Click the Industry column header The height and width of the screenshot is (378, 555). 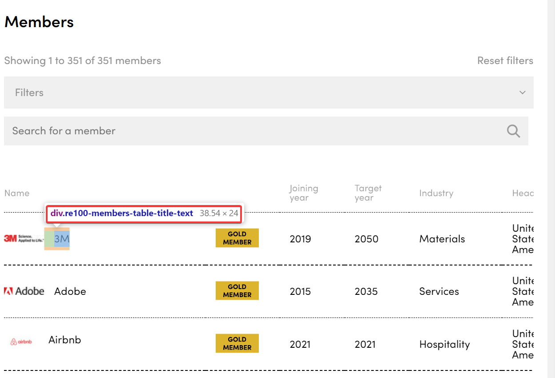(x=436, y=193)
